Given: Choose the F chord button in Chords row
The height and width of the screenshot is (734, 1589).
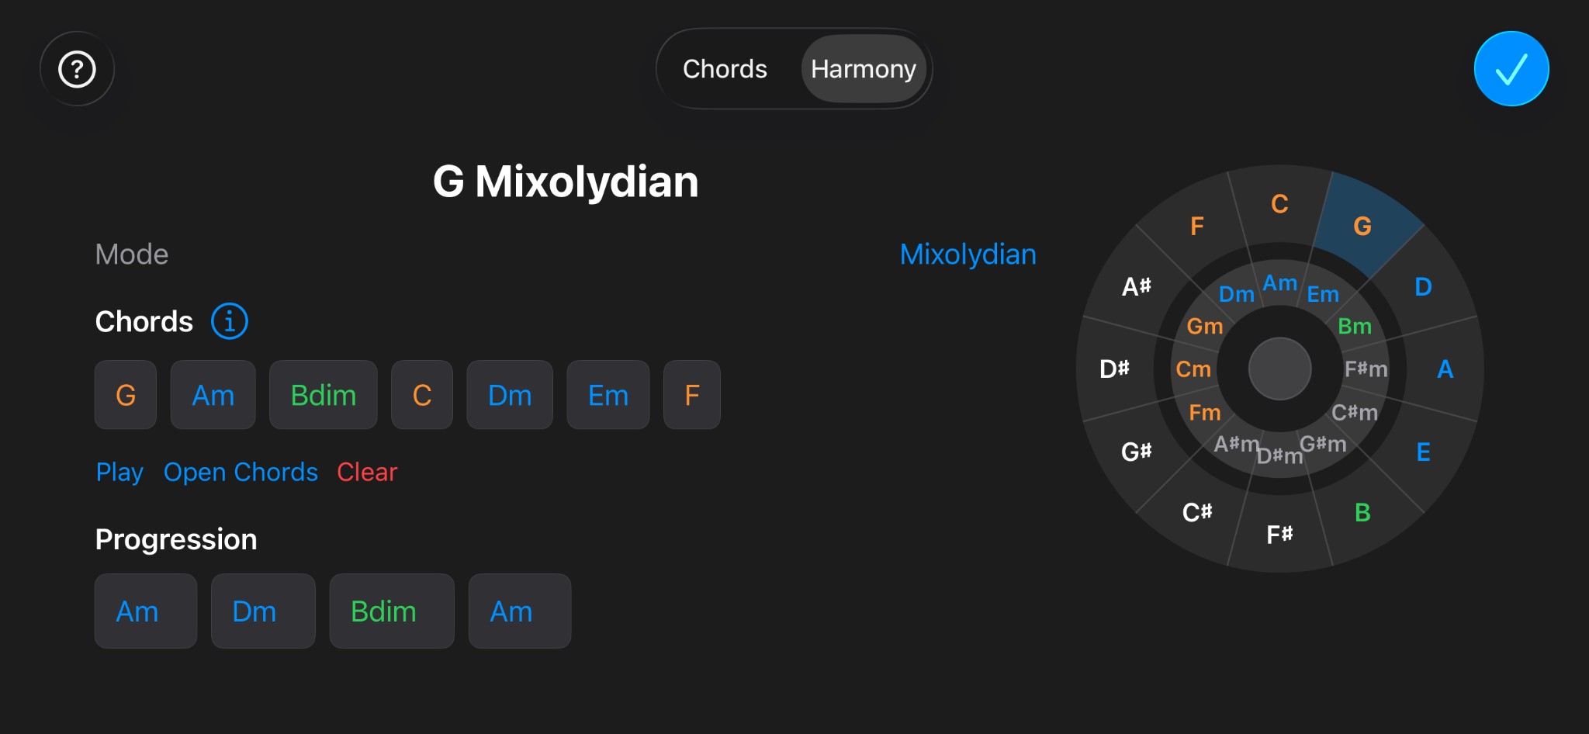Looking at the screenshot, I should pos(691,395).
